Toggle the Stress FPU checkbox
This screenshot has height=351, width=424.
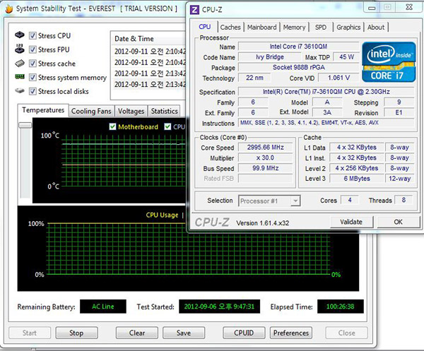pos(33,49)
